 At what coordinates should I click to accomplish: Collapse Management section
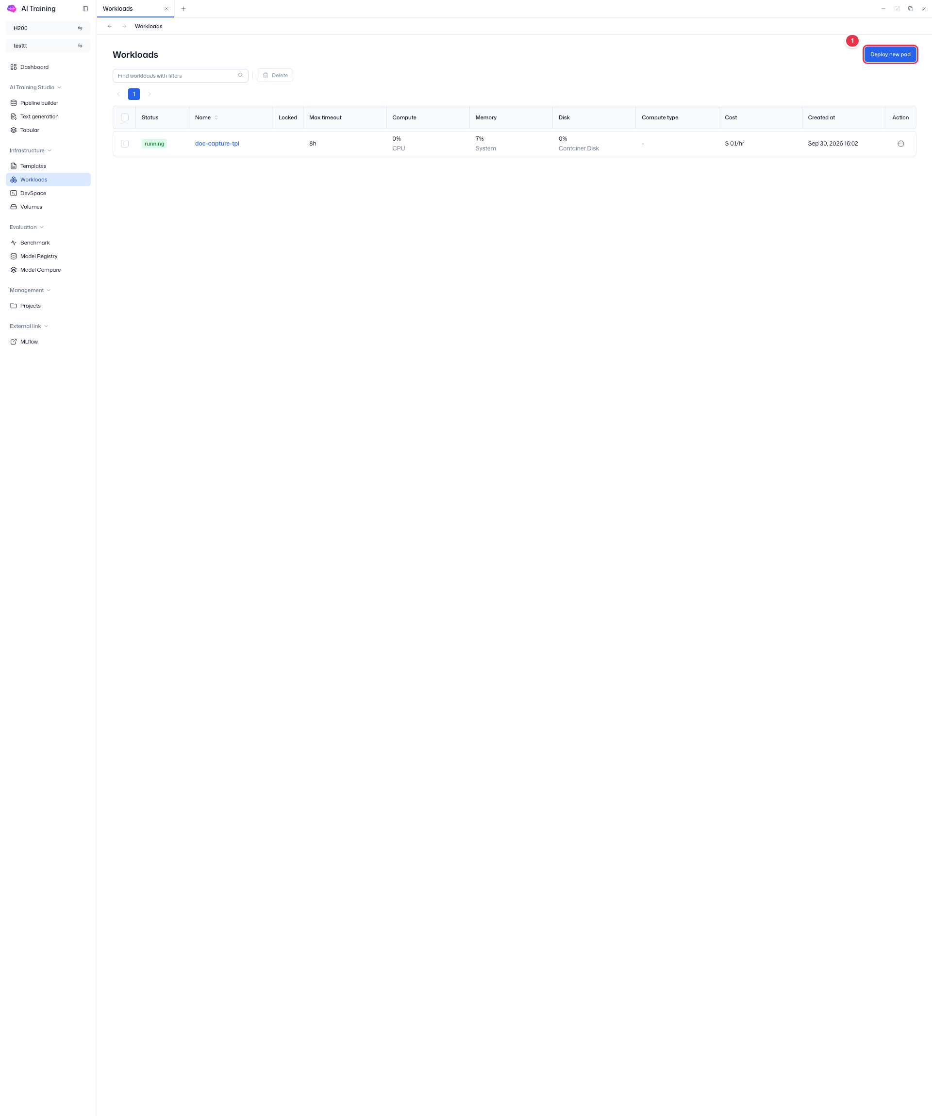(x=30, y=290)
